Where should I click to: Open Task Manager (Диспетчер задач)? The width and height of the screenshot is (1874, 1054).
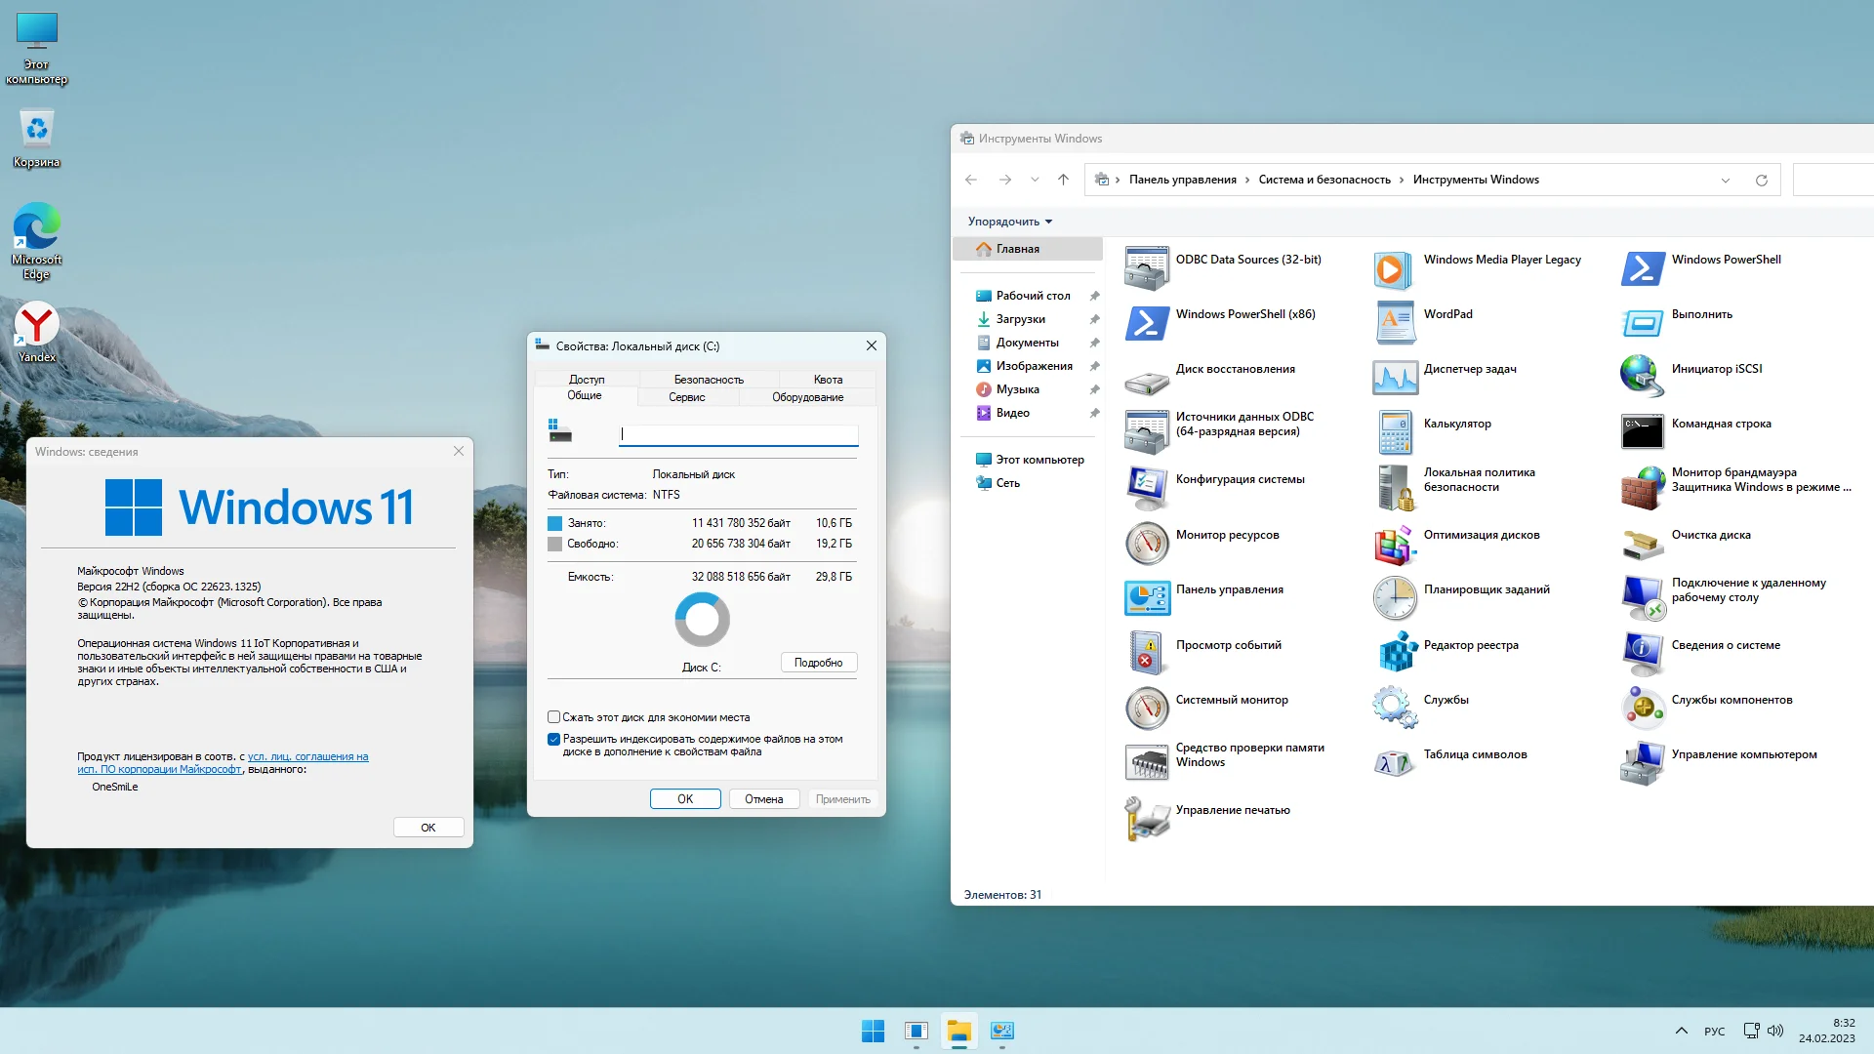[1396, 377]
